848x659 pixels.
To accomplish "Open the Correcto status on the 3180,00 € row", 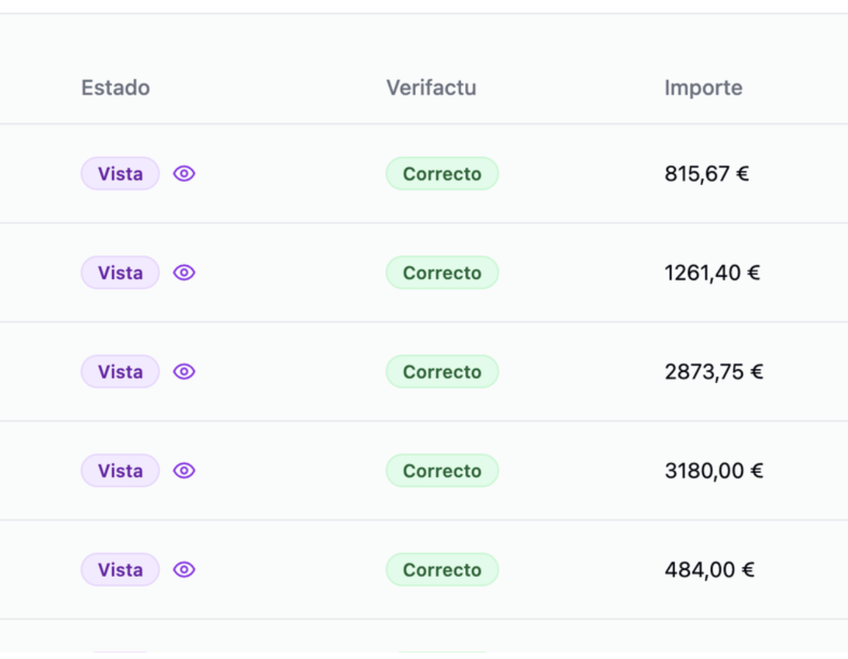I will (x=442, y=471).
